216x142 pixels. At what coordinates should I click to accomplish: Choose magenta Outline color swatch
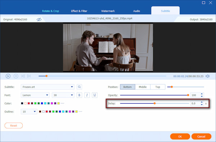pos(70,112)
